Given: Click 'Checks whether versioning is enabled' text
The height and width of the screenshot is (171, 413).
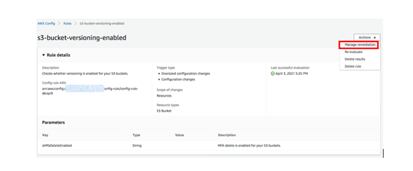Looking at the screenshot, I should [x=85, y=73].
